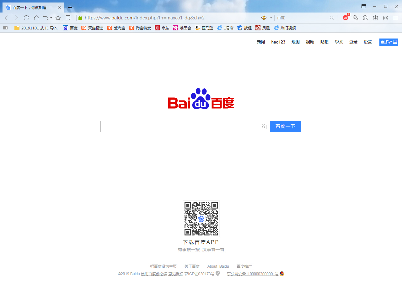This screenshot has width=402, height=294.
Task: Toggle the browser kernel speed mode icon
Action: point(264,18)
